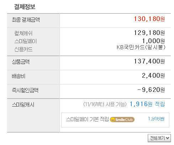This screenshot has height=145, width=174.
Task: Select the red 130,180원 total amount
Action: pyautogui.click(x=149, y=19)
